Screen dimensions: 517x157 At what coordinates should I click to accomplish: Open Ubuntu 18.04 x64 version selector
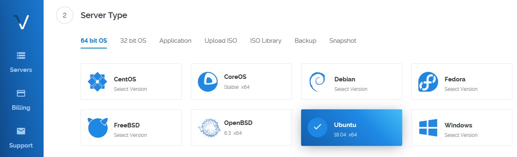click(x=345, y=135)
